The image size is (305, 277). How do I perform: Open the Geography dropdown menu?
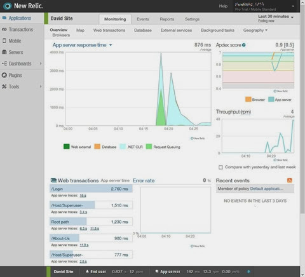pos(255,30)
